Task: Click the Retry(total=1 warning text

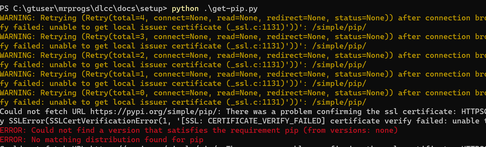Action: tap(116, 74)
